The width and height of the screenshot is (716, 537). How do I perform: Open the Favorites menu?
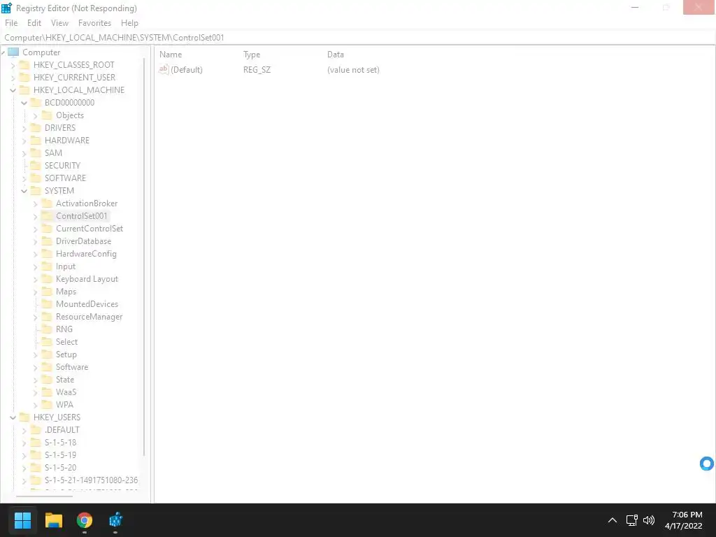pos(94,23)
